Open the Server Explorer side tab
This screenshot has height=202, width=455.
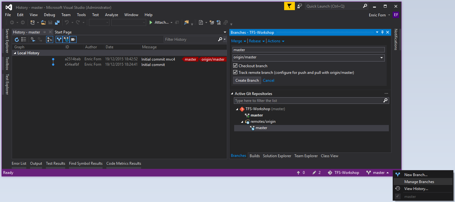coord(7,41)
